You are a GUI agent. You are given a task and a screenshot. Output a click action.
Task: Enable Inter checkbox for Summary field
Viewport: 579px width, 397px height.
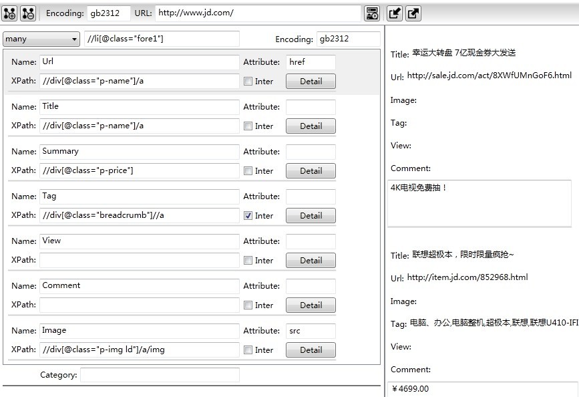click(x=248, y=171)
